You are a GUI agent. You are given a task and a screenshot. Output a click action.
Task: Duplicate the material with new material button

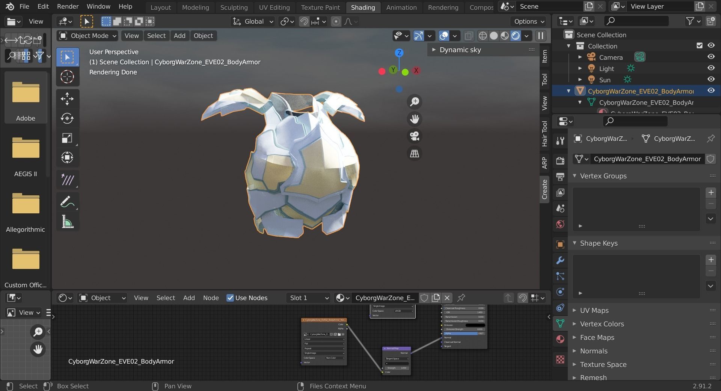click(x=436, y=298)
